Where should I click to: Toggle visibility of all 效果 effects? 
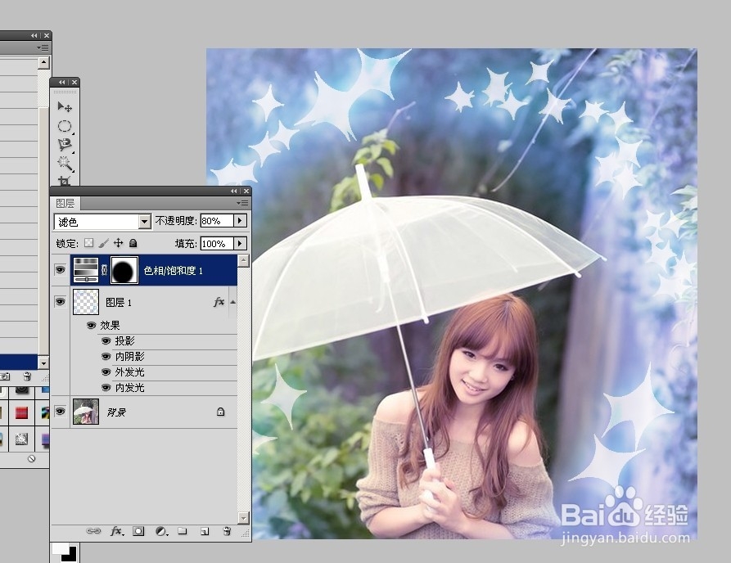tap(92, 326)
